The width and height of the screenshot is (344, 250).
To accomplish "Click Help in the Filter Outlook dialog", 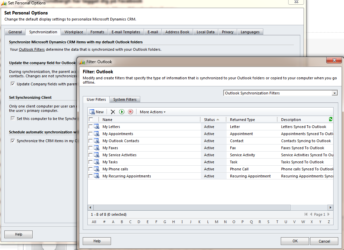I will pyautogui.click(x=97, y=241).
